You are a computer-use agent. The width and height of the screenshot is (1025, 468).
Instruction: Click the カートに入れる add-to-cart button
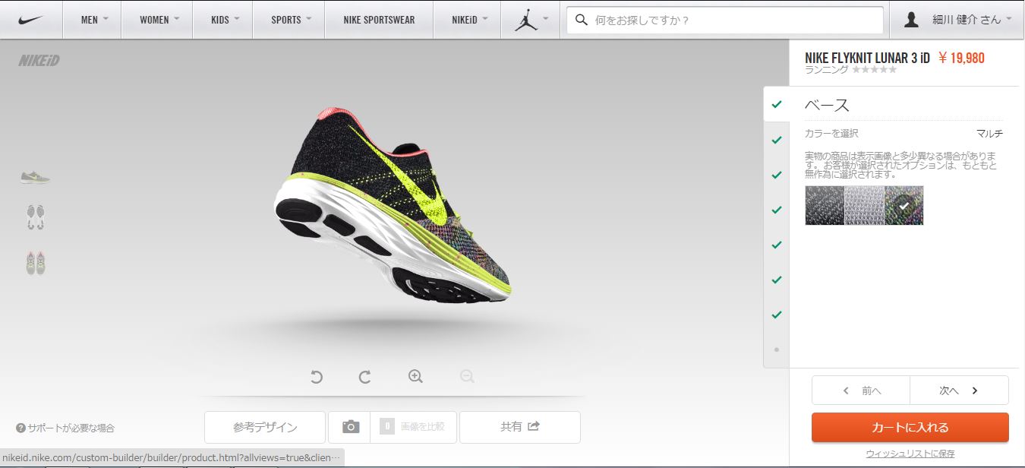point(910,428)
